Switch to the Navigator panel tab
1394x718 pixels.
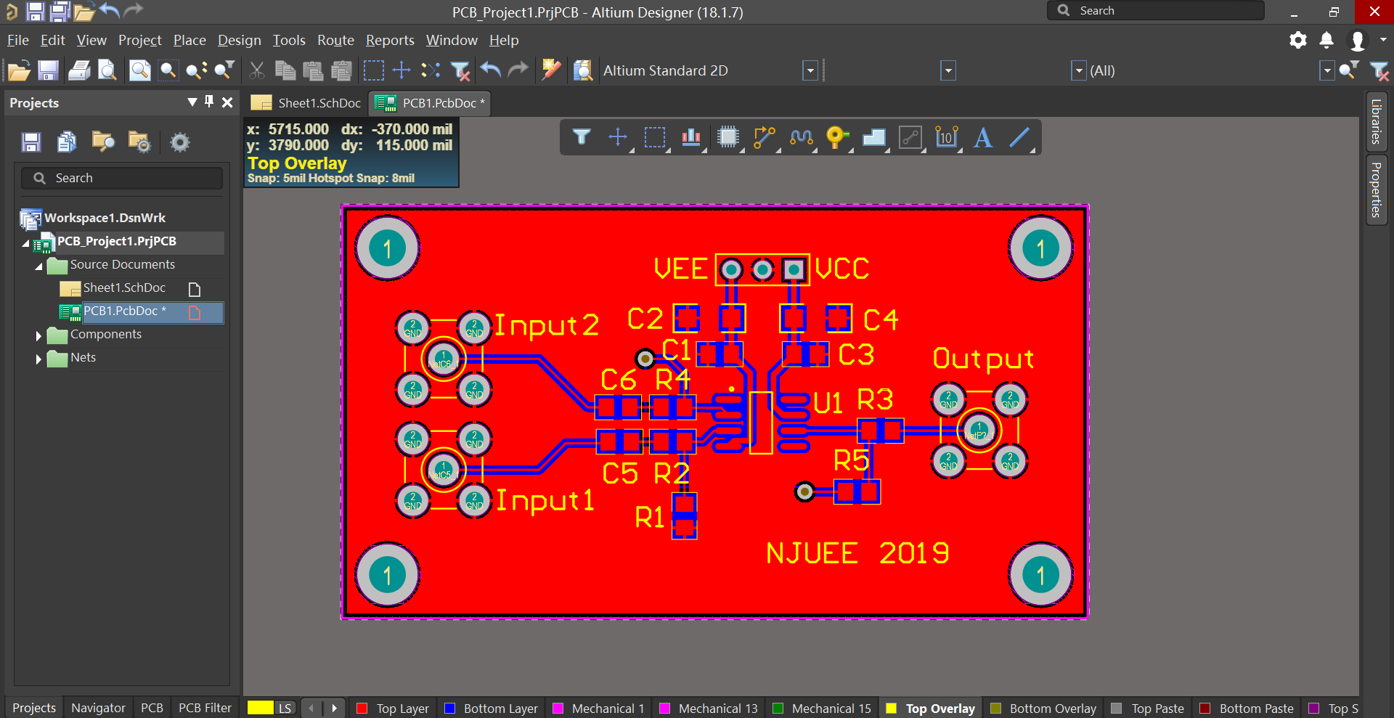pyautogui.click(x=98, y=708)
